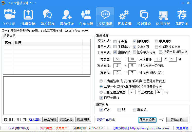The image size is (192, 132).
Task: Select 从当前选中位置处开始发送 radio option
Action: [x=101, y=81]
